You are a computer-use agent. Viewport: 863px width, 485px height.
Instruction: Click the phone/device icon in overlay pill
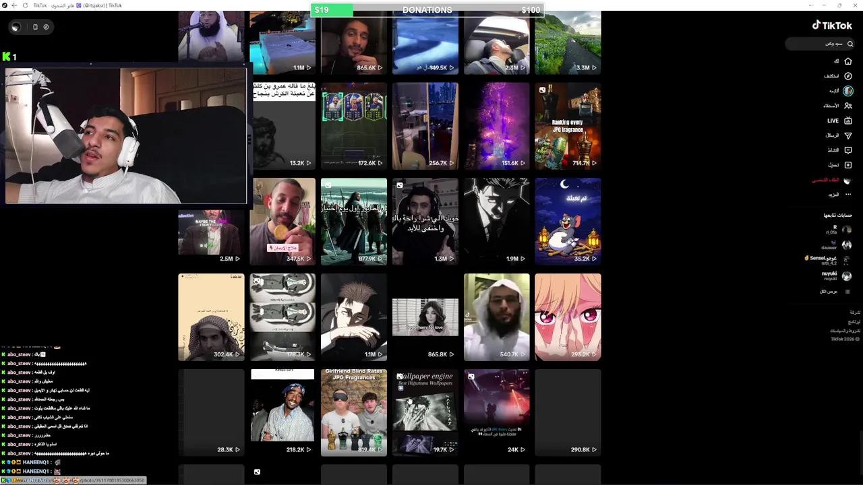[35, 27]
